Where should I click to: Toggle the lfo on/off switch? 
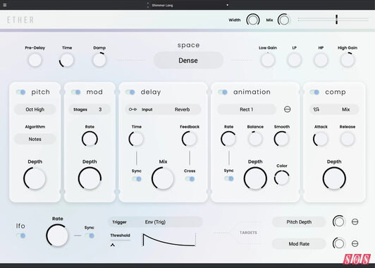point(21,236)
